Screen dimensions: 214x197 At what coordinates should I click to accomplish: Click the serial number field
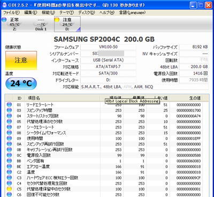click(x=108, y=54)
